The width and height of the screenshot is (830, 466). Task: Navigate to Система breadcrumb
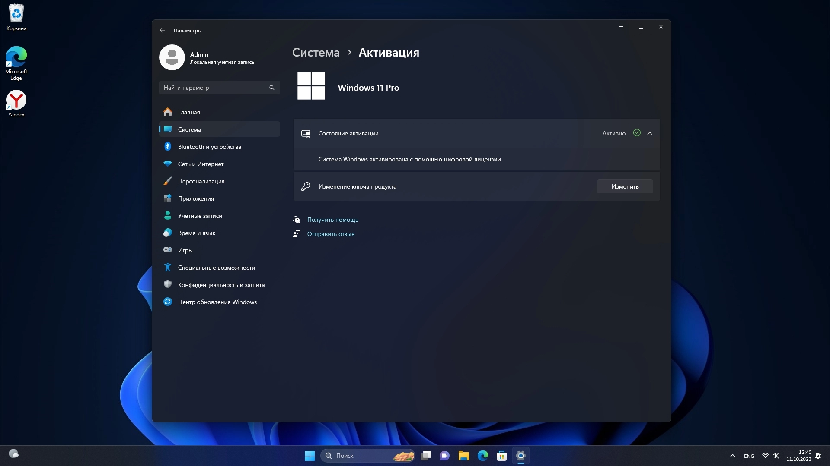point(316,53)
